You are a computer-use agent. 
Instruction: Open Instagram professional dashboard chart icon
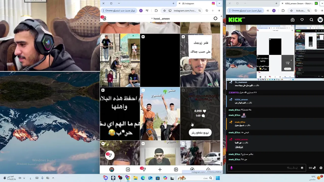(x=128, y=170)
